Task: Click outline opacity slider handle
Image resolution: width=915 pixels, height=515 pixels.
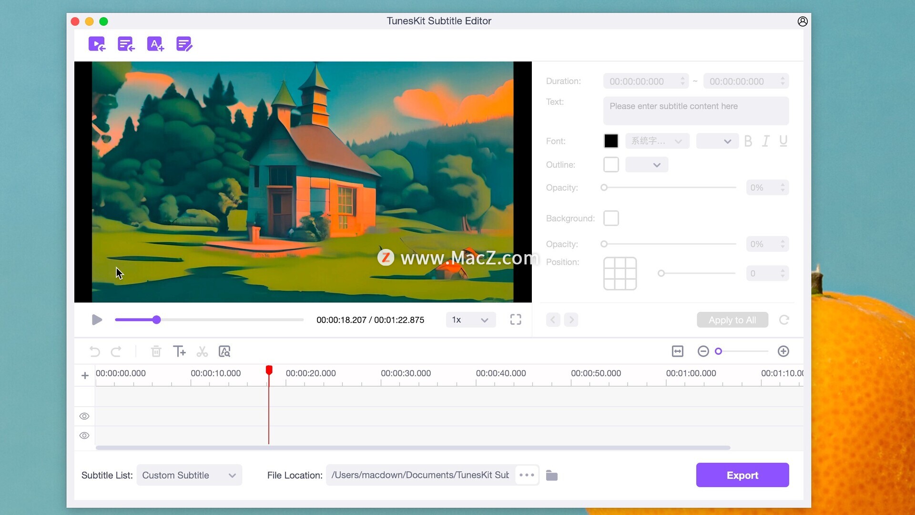Action: [x=604, y=187]
